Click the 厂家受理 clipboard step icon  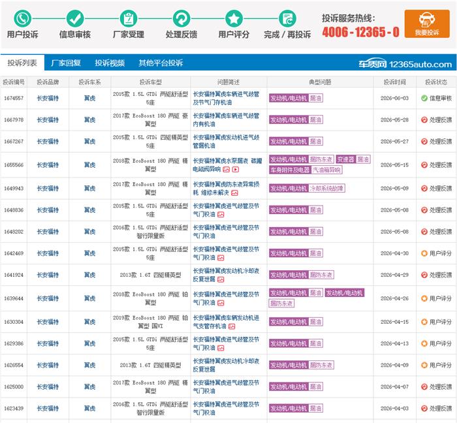(129, 19)
